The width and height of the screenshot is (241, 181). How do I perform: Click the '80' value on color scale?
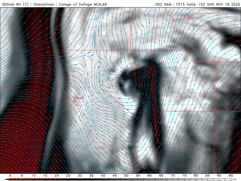(x=196, y=176)
